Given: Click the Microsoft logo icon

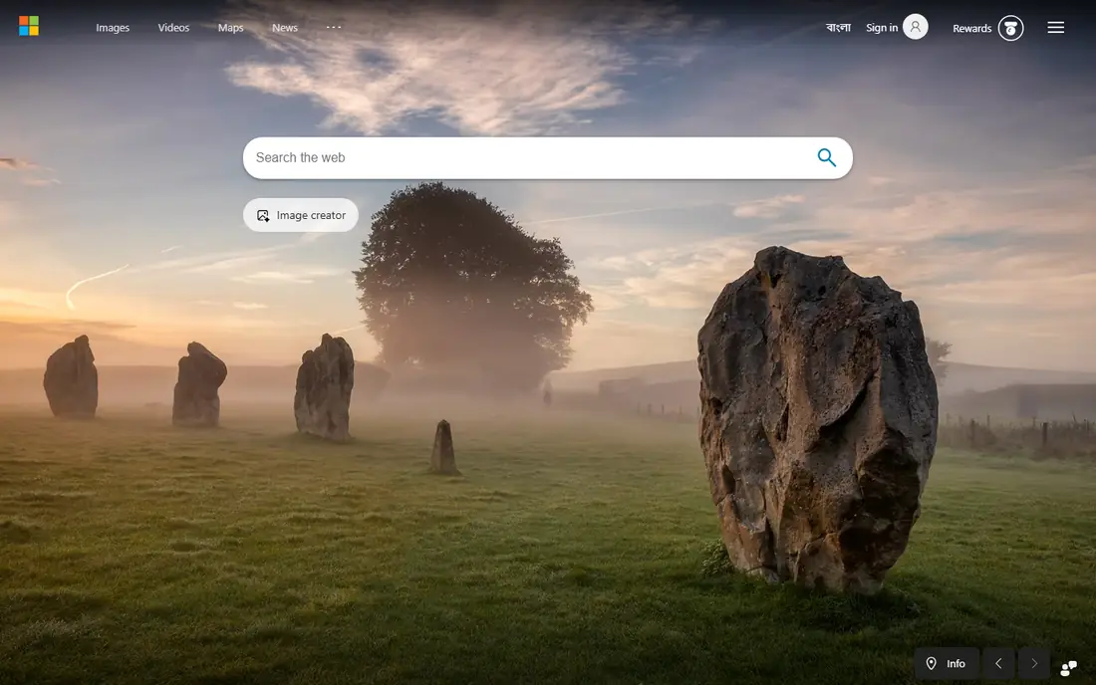Looking at the screenshot, I should coord(29,26).
